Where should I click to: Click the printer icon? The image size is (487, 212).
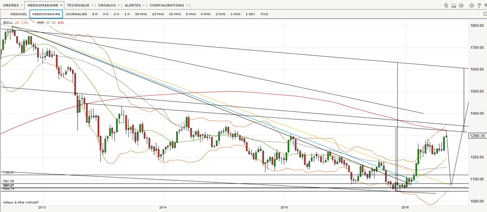click(461, 6)
